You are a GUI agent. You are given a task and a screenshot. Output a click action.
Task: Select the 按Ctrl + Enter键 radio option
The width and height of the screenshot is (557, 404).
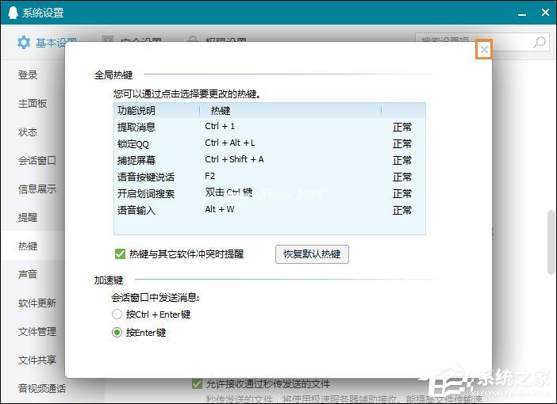[118, 314]
